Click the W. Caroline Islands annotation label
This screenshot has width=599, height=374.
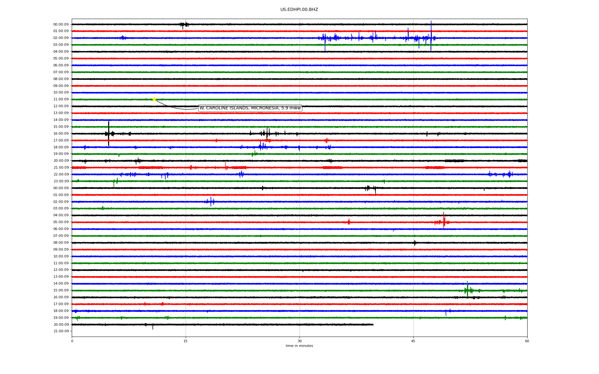[250, 108]
